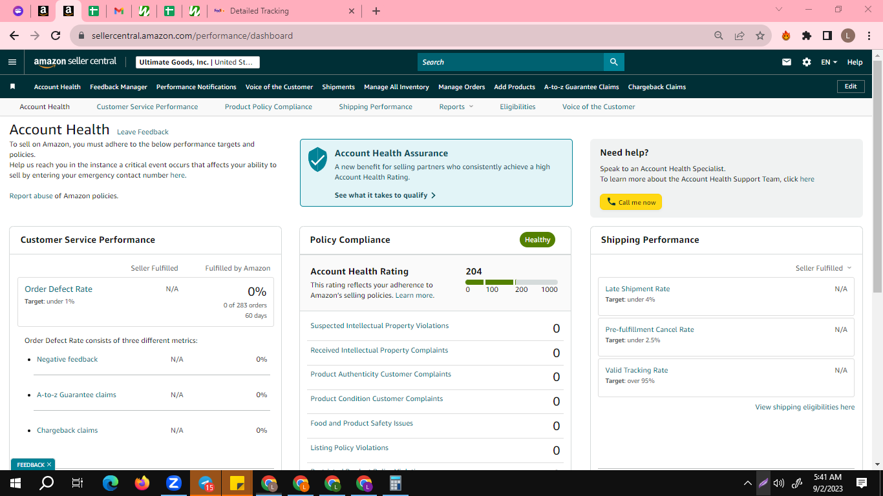Dismiss the FEEDBACK widget with its X
Viewport: 883px width, 496px height.
click(49, 464)
